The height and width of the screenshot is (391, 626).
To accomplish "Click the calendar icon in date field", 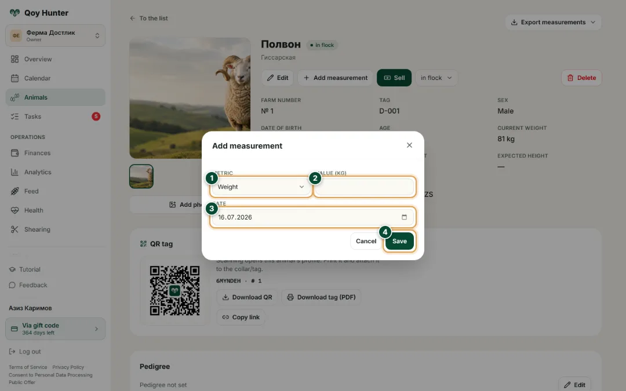I will (x=404, y=217).
